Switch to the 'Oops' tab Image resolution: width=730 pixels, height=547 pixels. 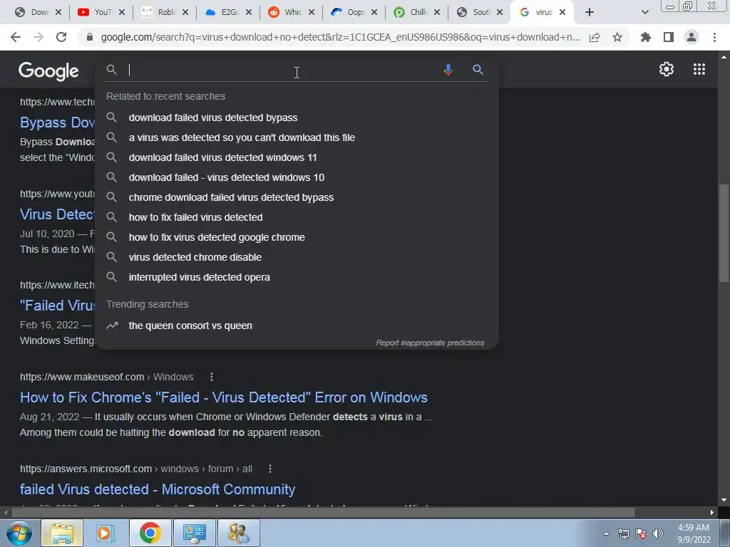[x=348, y=12]
